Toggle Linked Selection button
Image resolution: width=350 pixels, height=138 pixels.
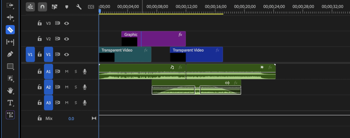coord(55,7)
